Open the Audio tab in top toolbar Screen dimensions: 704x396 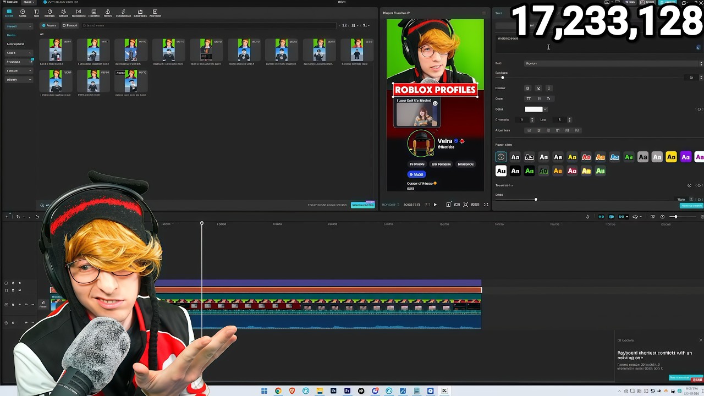point(23,13)
